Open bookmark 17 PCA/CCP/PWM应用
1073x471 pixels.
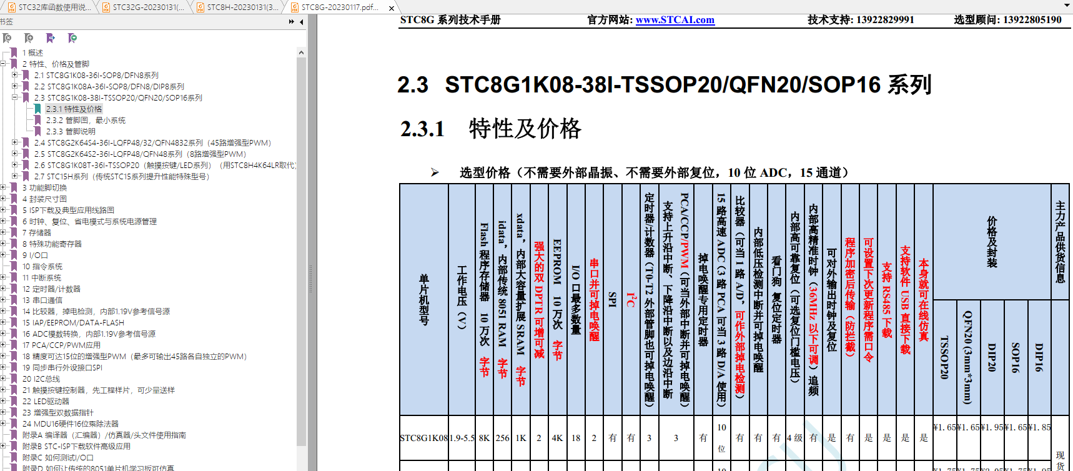coord(61,345)
